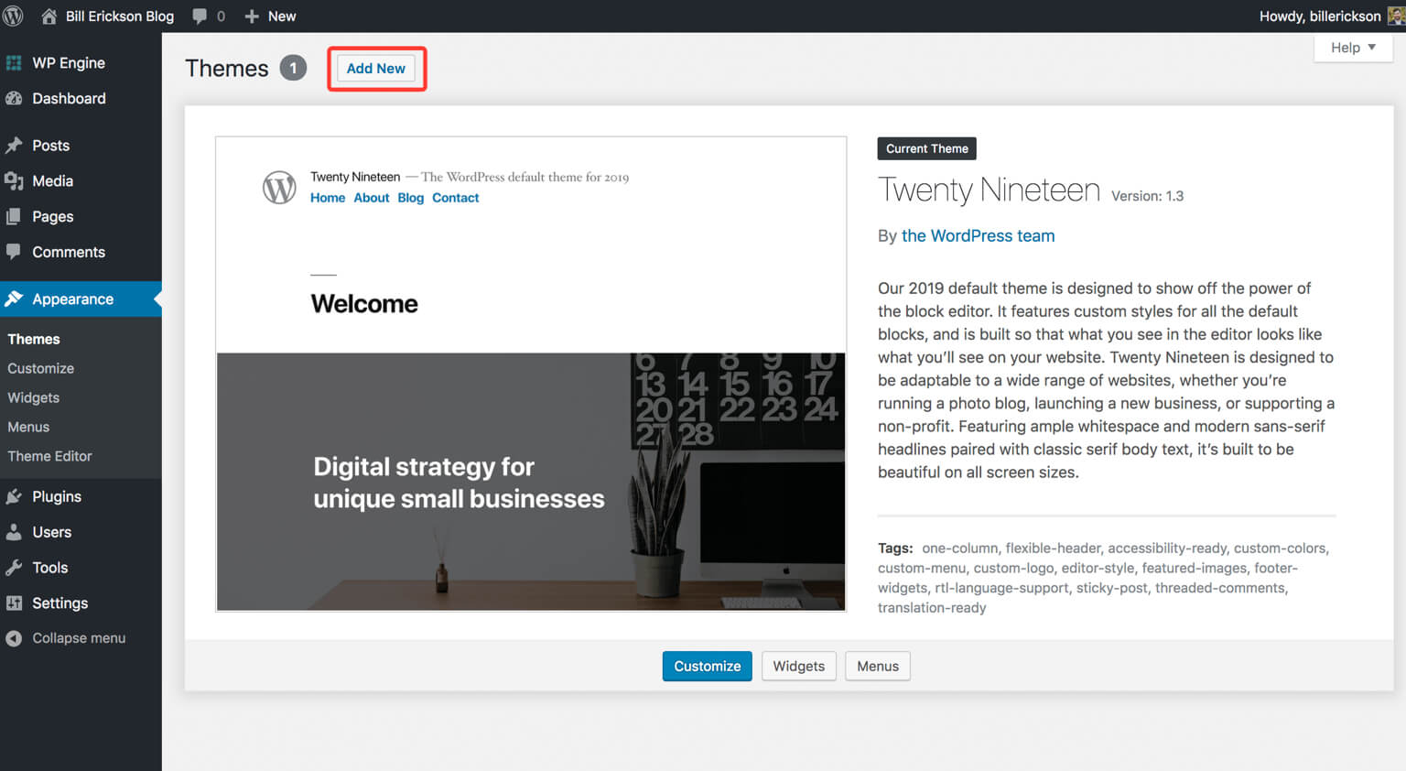Viewport: 1406px width, 771px height.
Task: Open Theme Editor submenu item
Action: click(49, 456)
